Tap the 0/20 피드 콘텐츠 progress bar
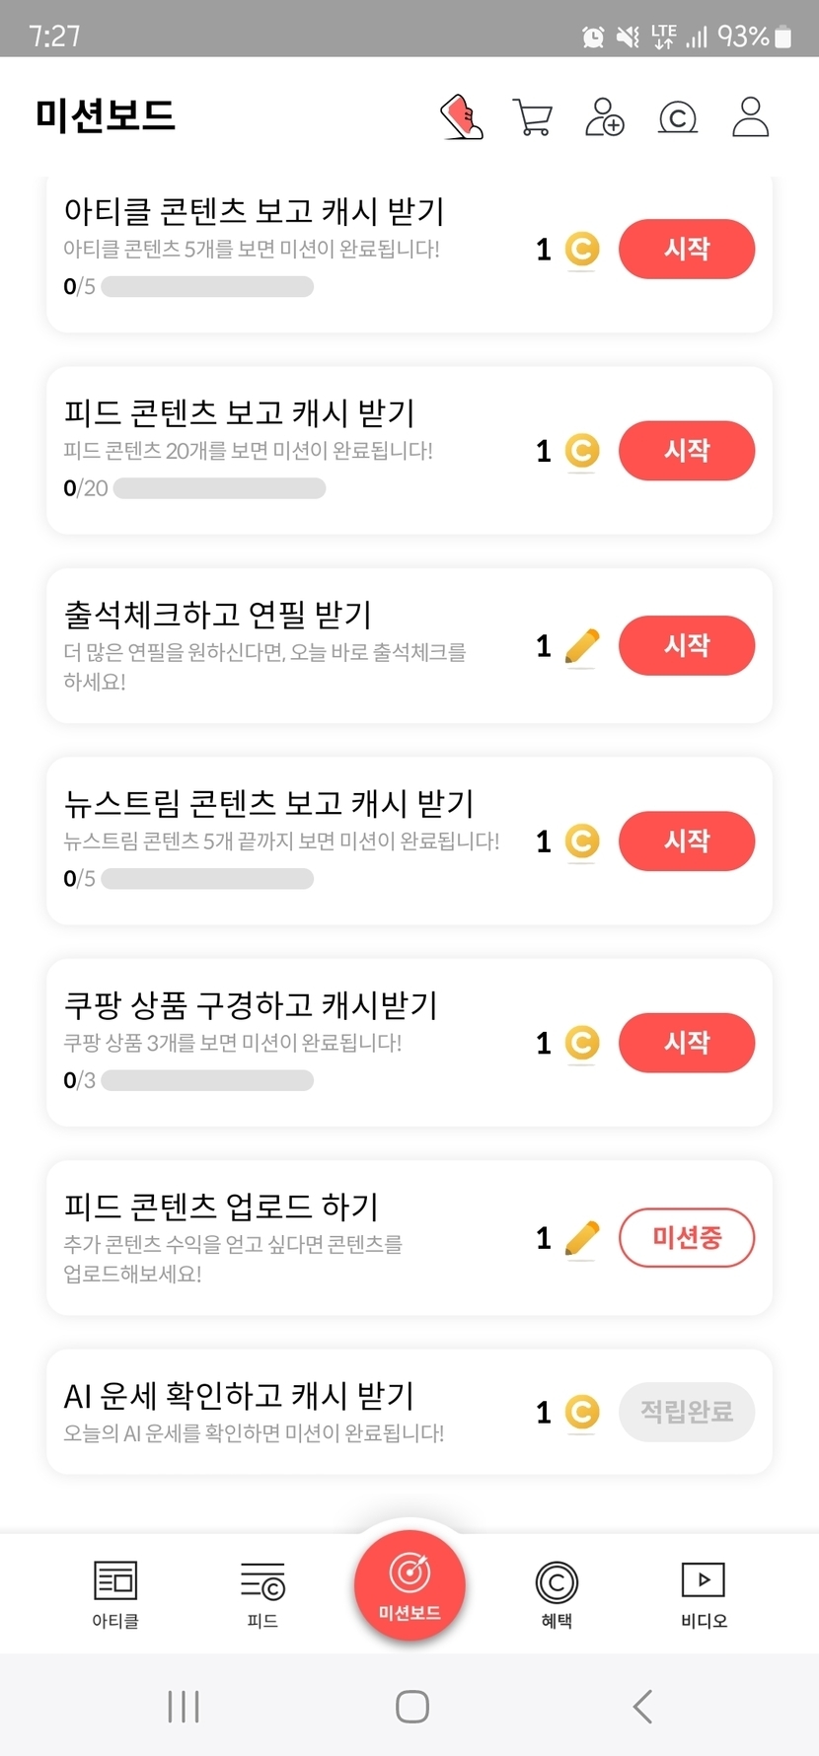Screen dimensions: 819x1756 pos(219,488)
